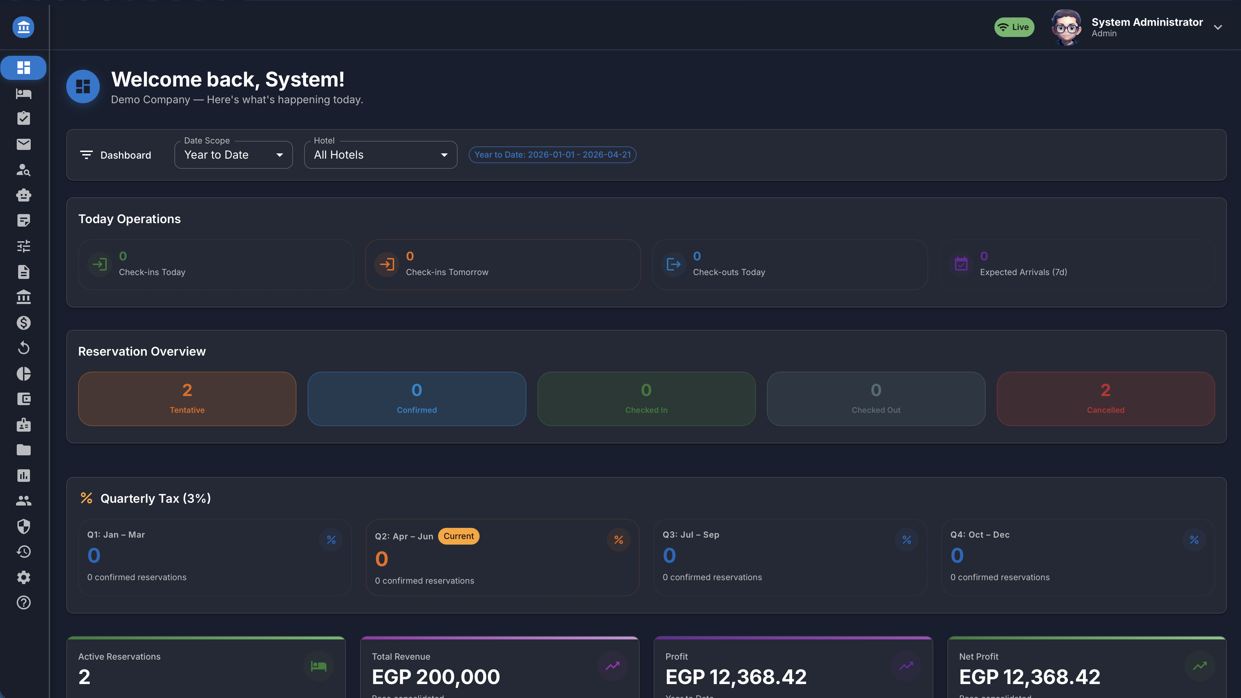Click the Expected Arrivals calendar icon

(x=961, y=265)
